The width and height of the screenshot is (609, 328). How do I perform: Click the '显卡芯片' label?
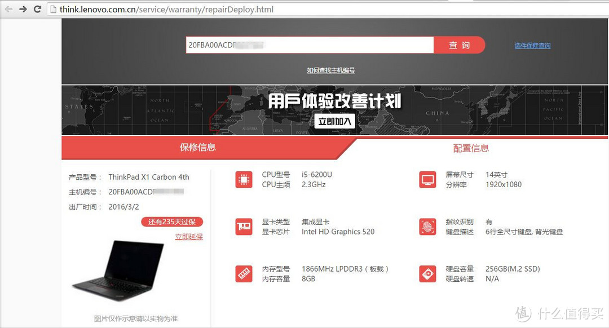tap(276, 232)
